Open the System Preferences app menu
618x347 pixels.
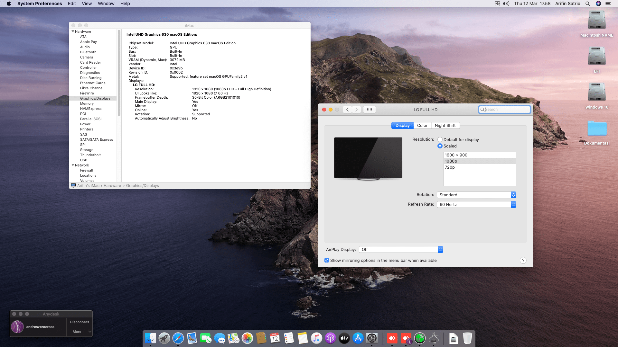pyautogui.click(x=40, y=4)
